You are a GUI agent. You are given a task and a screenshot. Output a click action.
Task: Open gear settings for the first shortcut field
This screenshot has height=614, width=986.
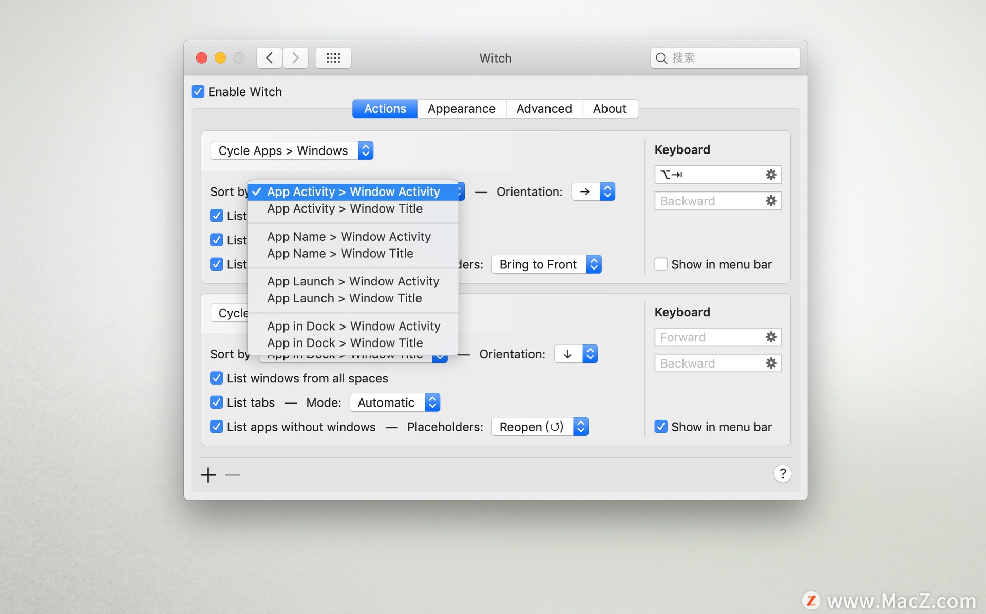coord(771,175)
